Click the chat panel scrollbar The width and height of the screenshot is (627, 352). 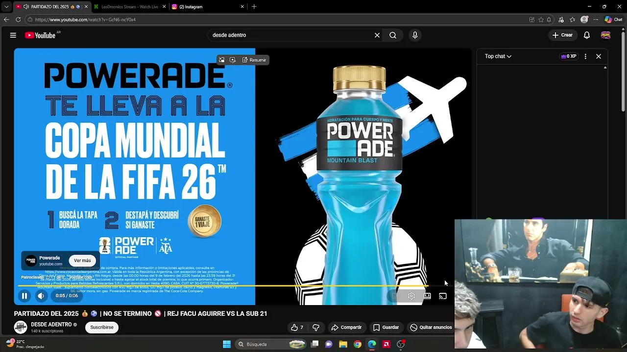click(605, 142)
